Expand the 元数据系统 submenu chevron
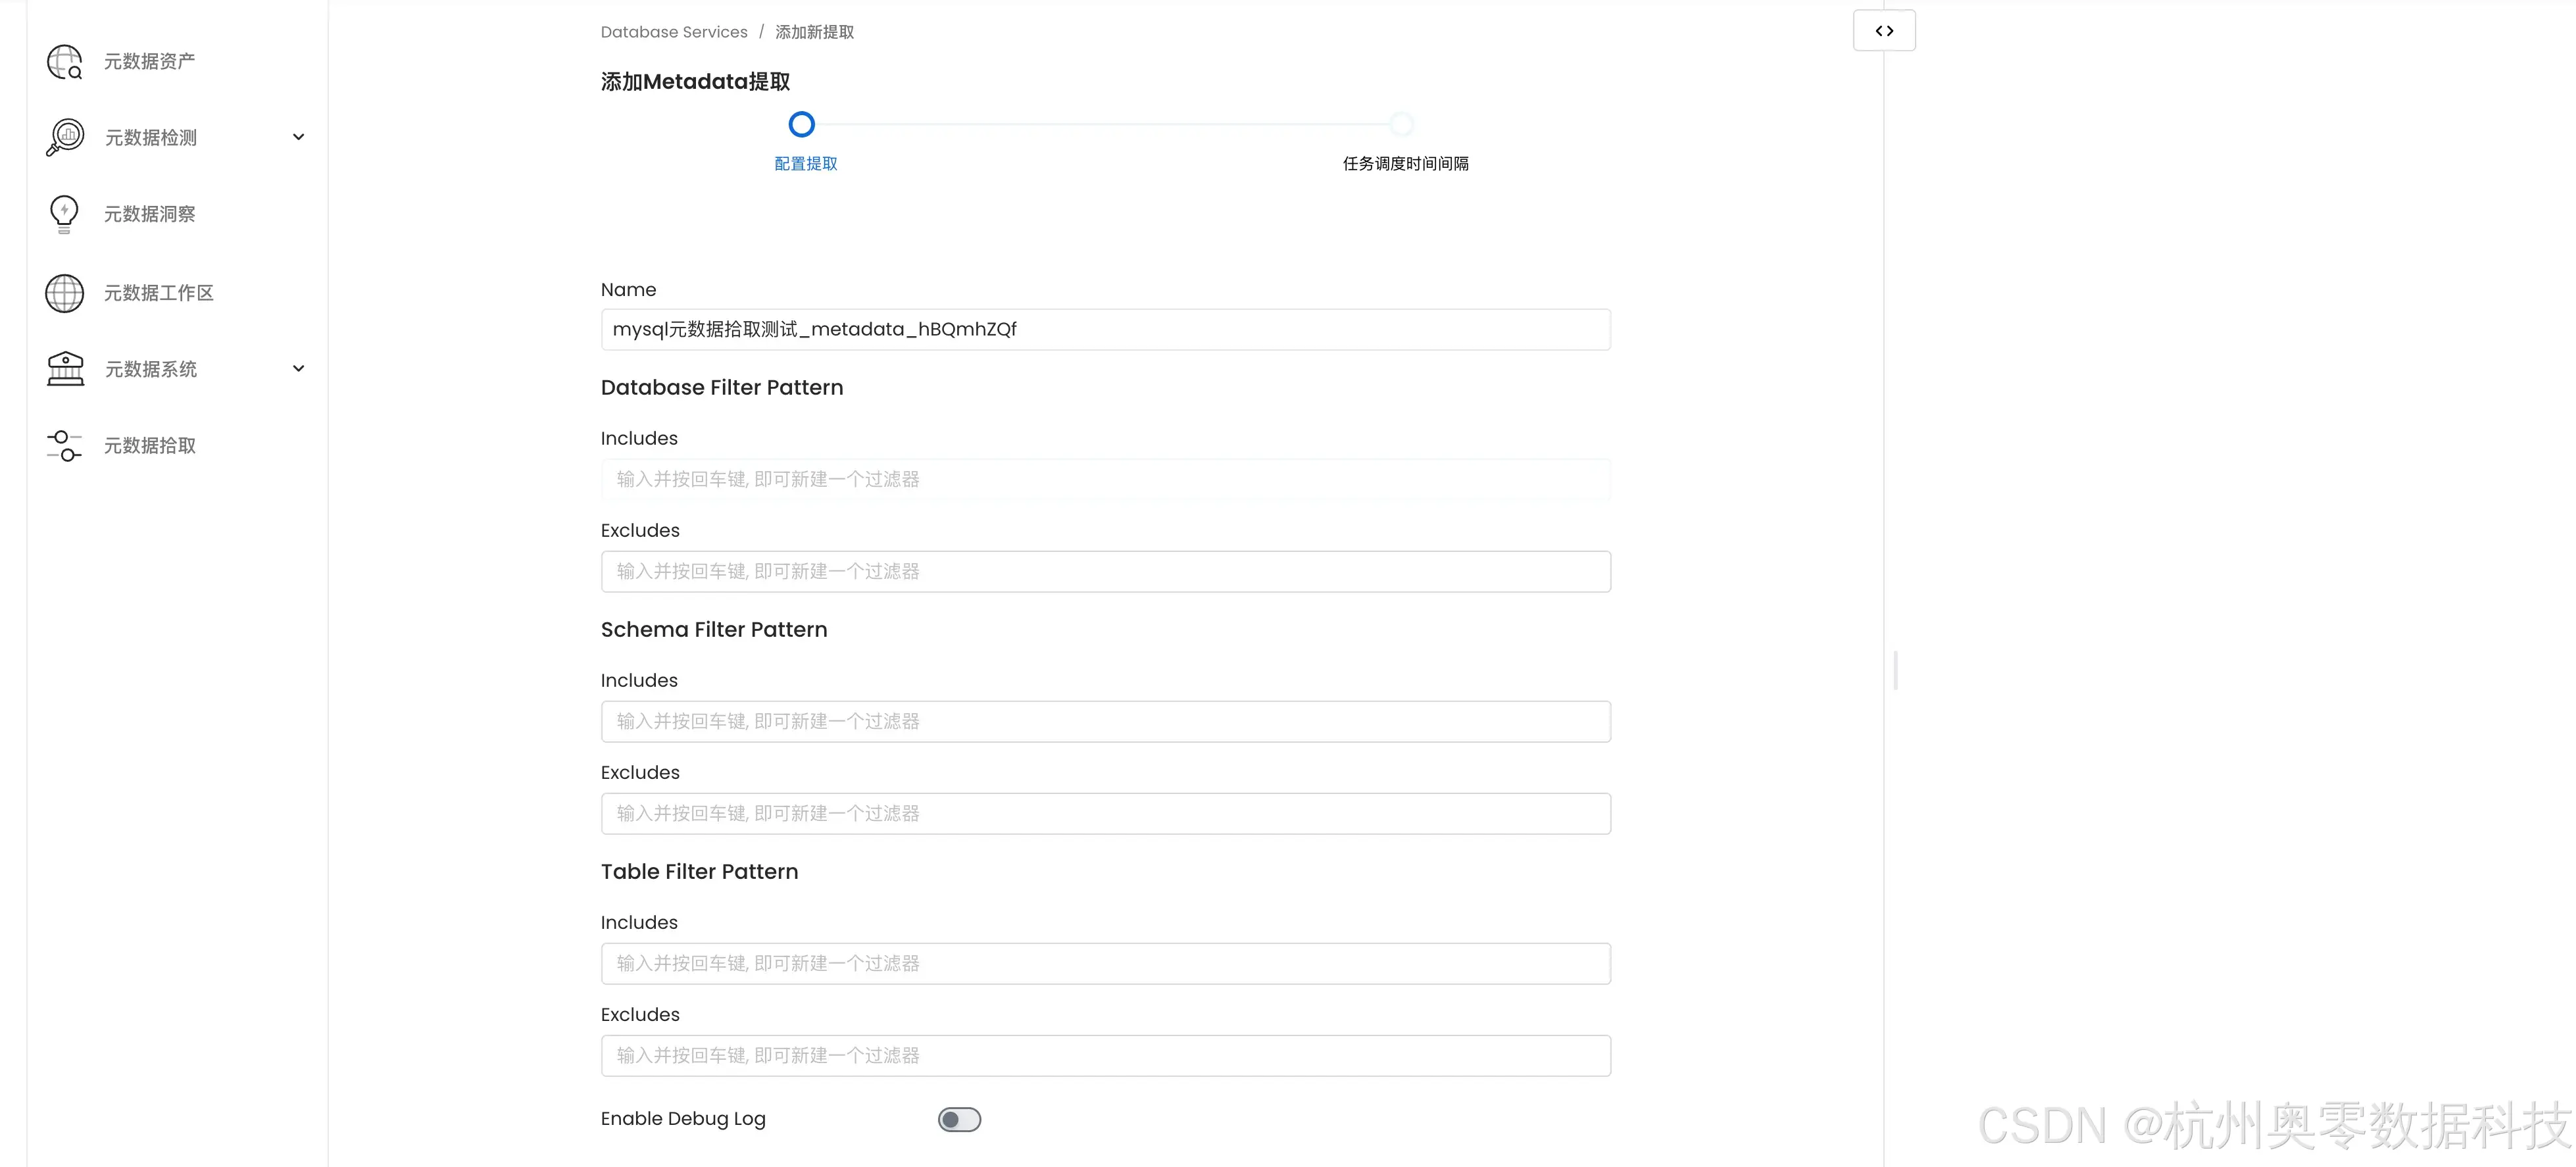 pyautogui.click(x=298, y=369)
